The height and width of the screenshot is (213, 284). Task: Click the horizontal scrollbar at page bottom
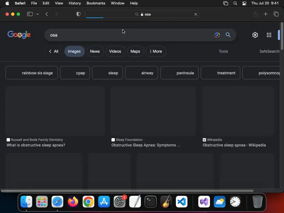tap(127, 191)
